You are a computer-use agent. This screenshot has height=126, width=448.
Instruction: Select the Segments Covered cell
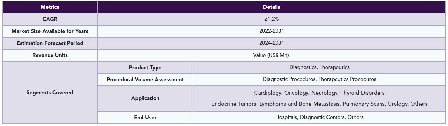click(x=50, y=92)
